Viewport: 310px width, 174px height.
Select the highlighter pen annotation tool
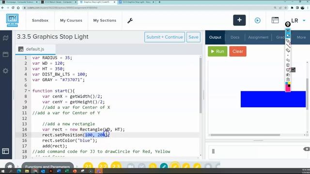point(288,41)
